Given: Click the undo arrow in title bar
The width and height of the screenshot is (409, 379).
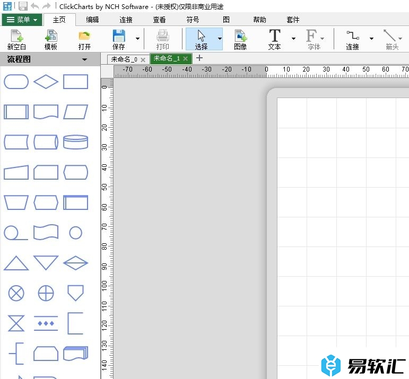Looking at the screenshot, I should (35, 6).
